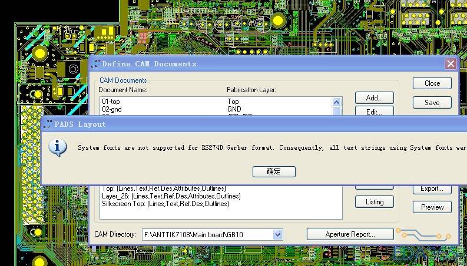Open the Listing of CAM documents
Image resolution: width=467 pixels, height=266 pixels.
(375, 202)
